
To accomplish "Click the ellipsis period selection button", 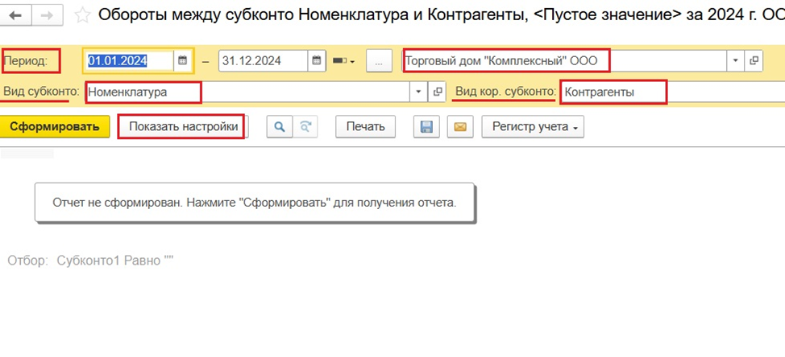I will tap(379, 61).
